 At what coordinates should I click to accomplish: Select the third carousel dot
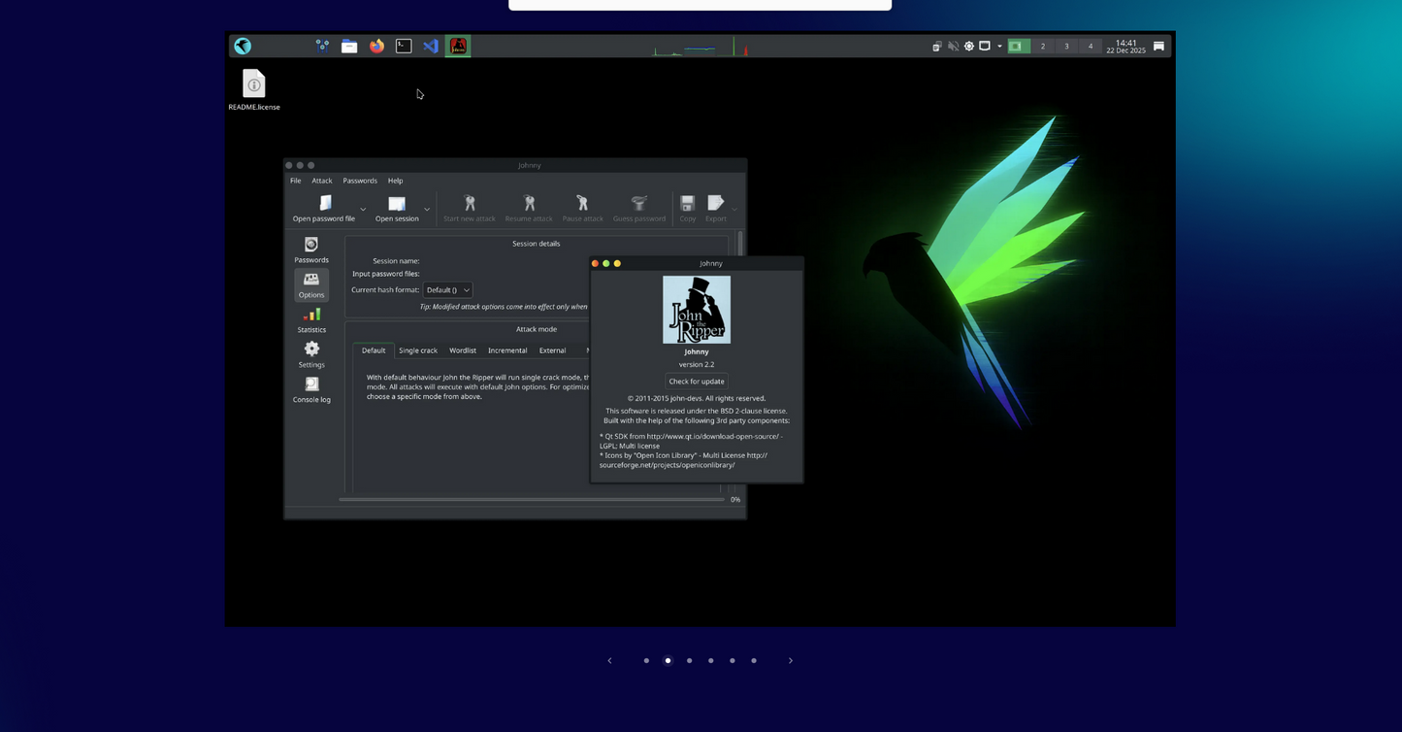click(689, 660)
